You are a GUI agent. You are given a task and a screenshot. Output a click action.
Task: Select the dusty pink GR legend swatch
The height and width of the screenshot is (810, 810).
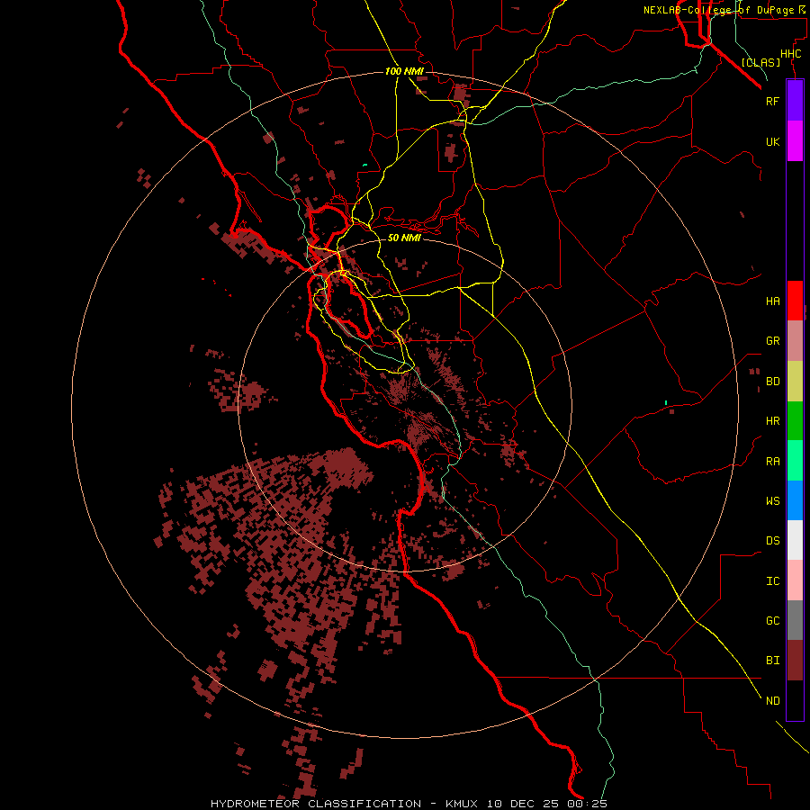coord(795,341)
